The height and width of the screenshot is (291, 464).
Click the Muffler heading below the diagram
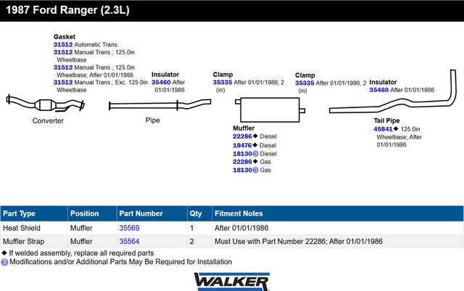(244, 128)
